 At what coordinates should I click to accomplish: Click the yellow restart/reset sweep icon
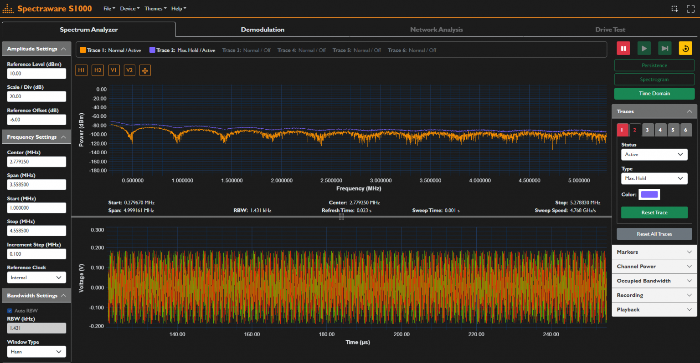coord(685,48)
